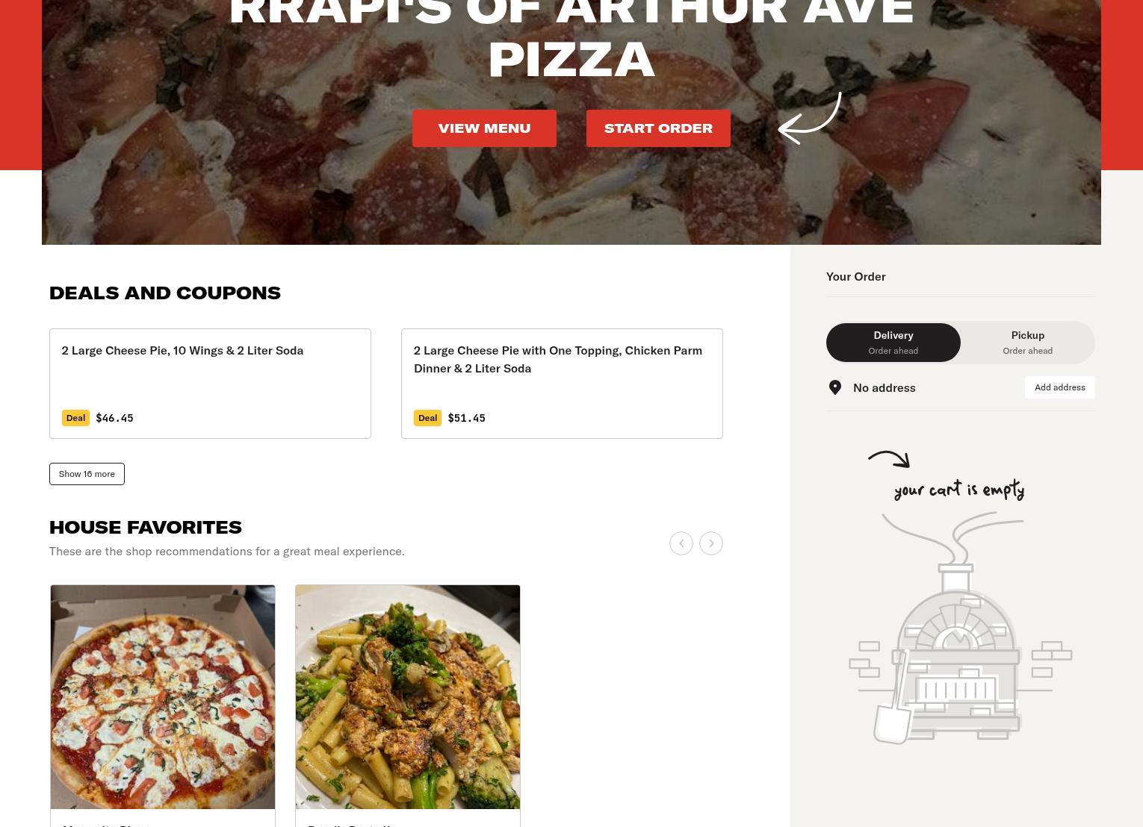
Task: Expand deals with Show 16 more
Action: coord(87,474)
